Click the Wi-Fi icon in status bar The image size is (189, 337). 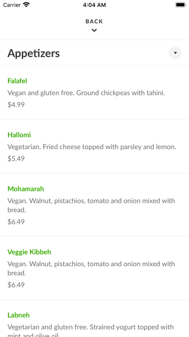pos(27,5)
